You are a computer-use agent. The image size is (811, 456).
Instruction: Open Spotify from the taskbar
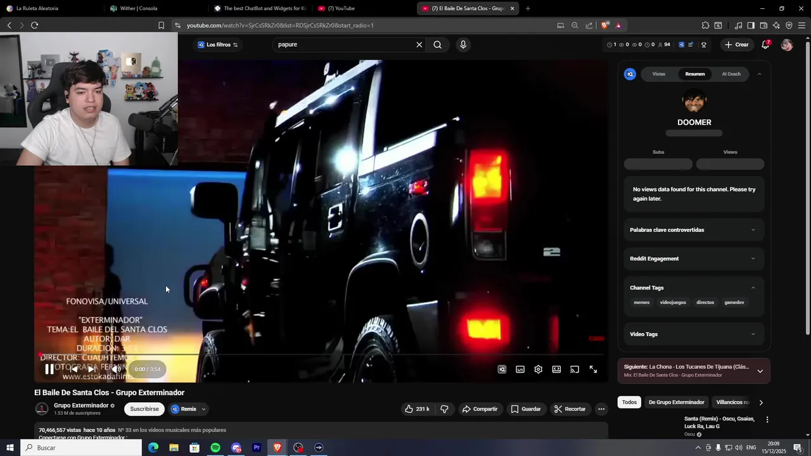215,448
